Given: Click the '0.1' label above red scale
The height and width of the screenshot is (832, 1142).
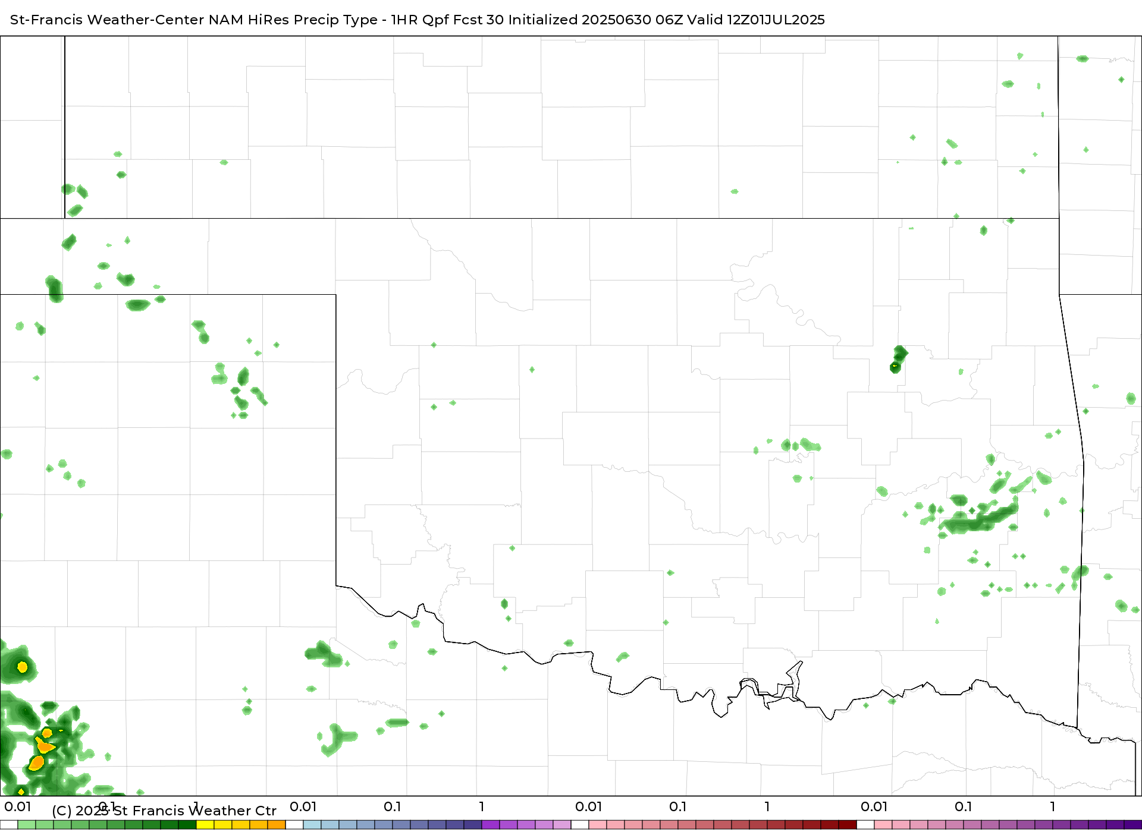Looking at the screenshot, I should (678, 807).
